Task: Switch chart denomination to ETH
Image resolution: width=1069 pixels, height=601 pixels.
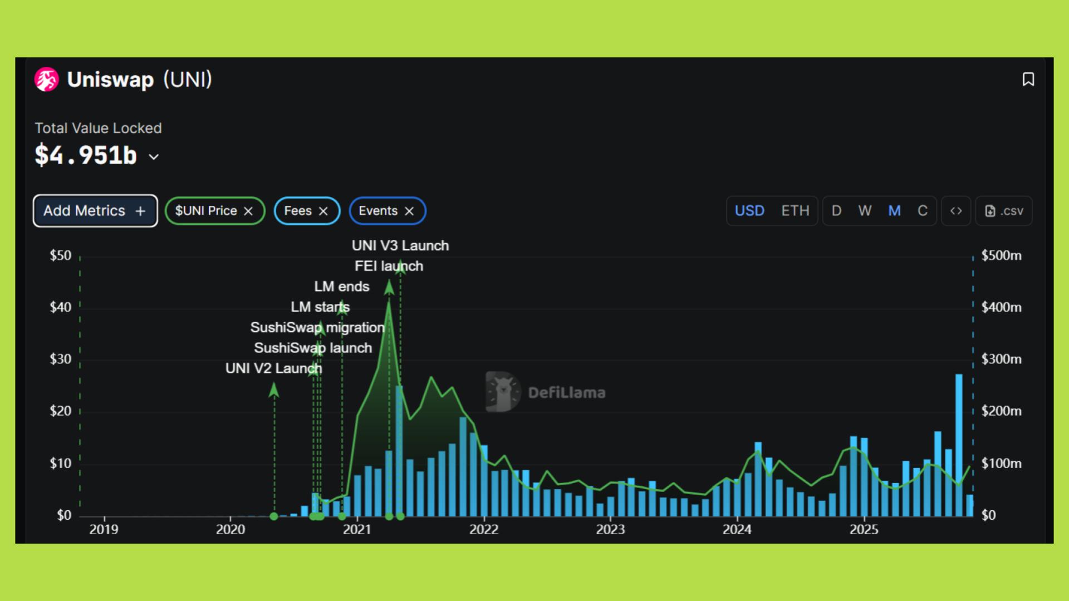Action: [x=795, y=211]
